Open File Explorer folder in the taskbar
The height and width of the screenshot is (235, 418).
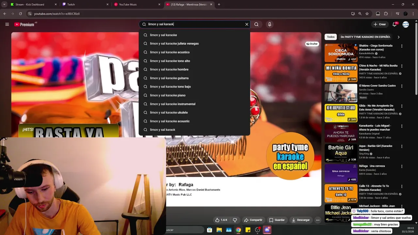click(219, 230)
